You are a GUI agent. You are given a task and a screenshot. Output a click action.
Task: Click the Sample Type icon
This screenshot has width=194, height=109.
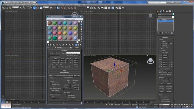(x=81, y=22)
